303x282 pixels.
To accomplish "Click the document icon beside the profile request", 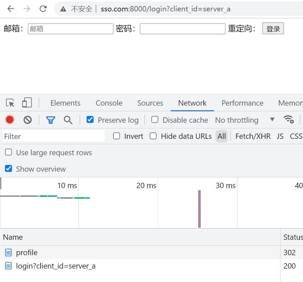I will click(x=8, y=252).
